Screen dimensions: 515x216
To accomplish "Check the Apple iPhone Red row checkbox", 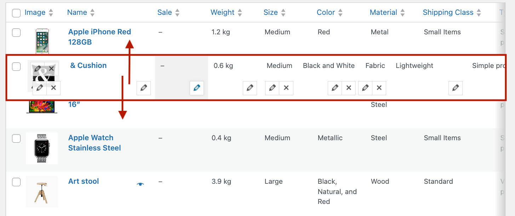I will tap(16, 33).
